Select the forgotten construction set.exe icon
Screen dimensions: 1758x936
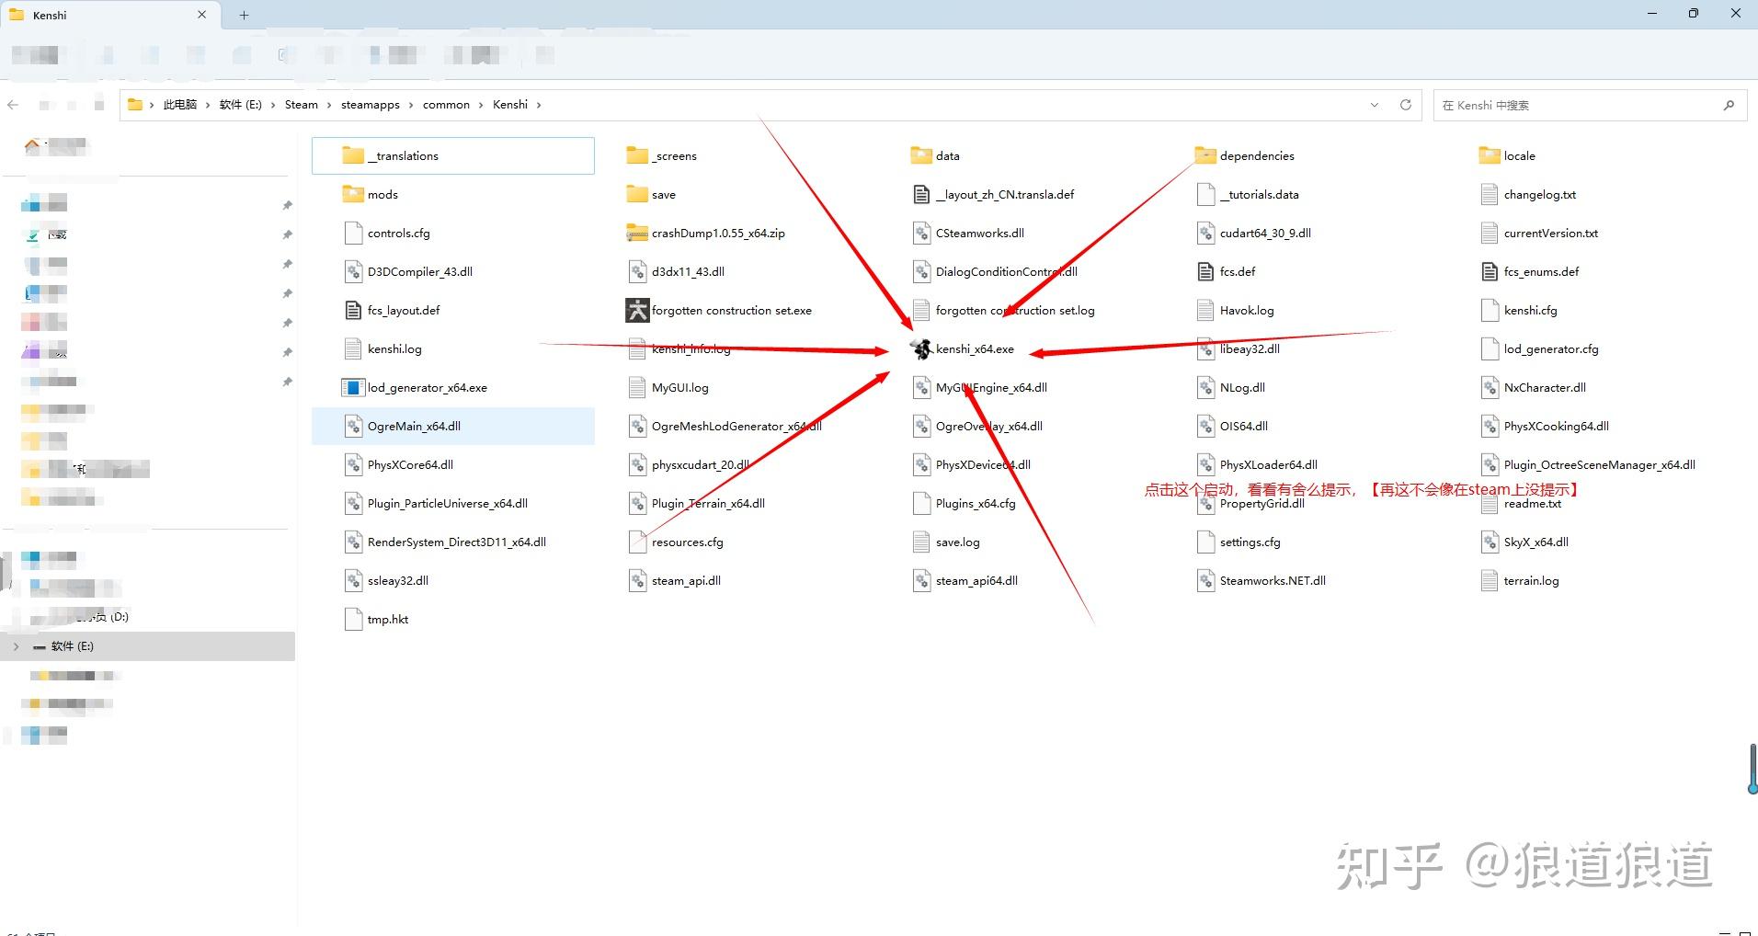coord(637,311)
